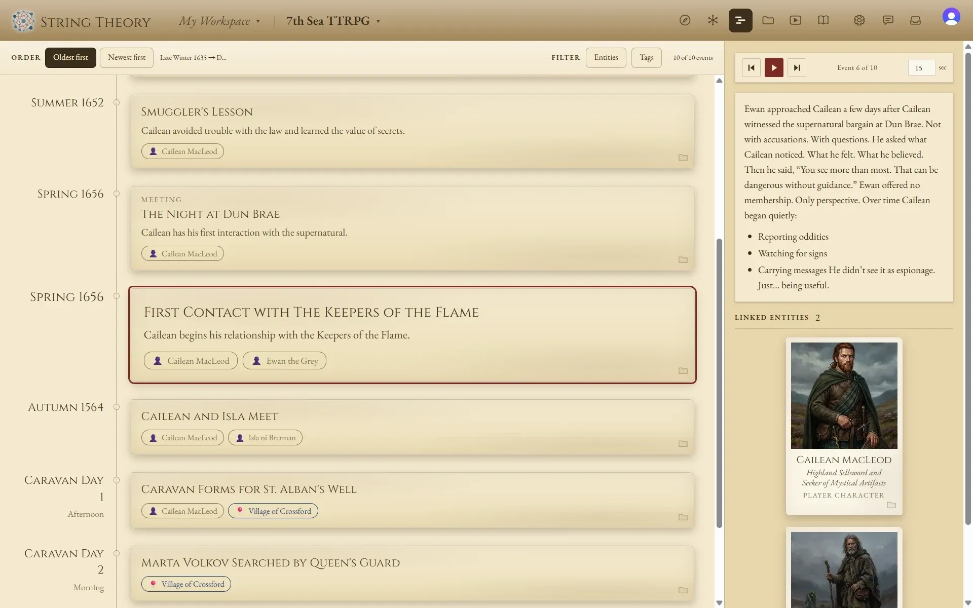Click the seconds duration input field

click(x=921, y=67)
